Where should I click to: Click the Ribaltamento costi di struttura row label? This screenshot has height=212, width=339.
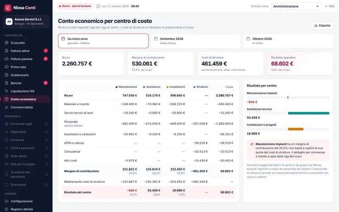pyautogui.click(x=84, y=182)
